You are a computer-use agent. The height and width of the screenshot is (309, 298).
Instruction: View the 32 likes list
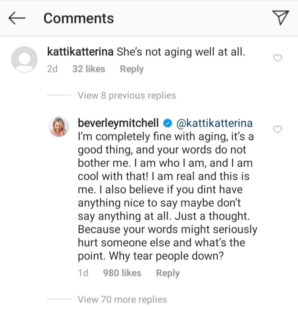tap(89, 69)
